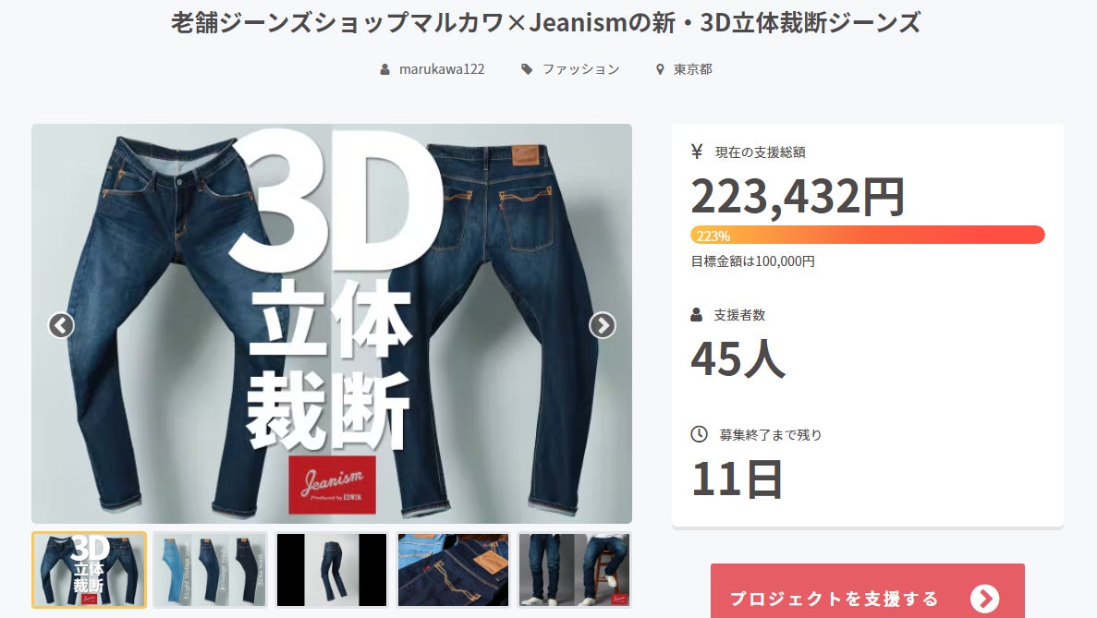
Task: Click the プロジェクトを支援する button
Action: (x=868, y=591)
